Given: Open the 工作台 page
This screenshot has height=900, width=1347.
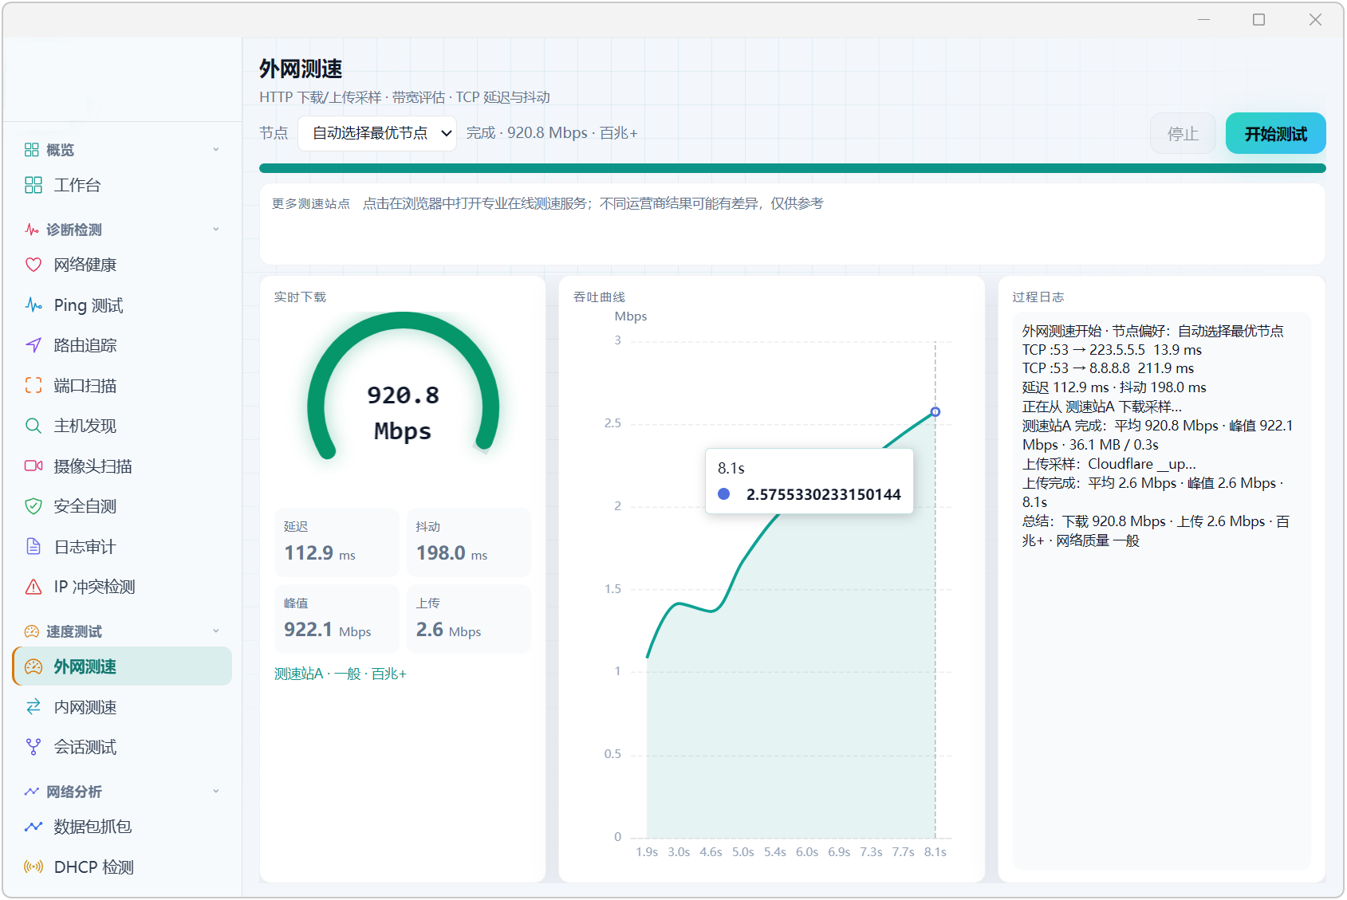Looking at the screenshot, I should tap(122, 185).
